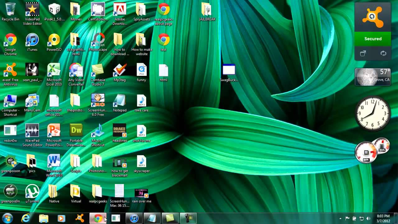The height and width of the screenshot is (224, 398).
Task: Open the Music shortcut icon
Action: [98, 135]
